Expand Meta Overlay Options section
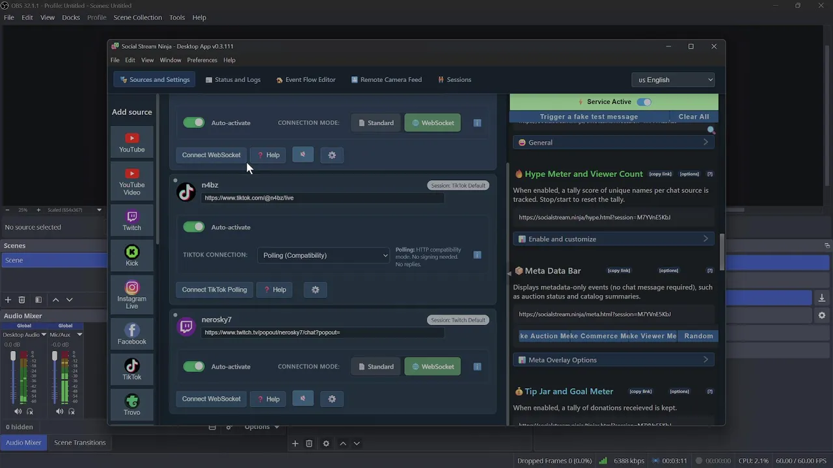This screenshot has width=833, height=468. pyautogui.click(x=614, y=360)
